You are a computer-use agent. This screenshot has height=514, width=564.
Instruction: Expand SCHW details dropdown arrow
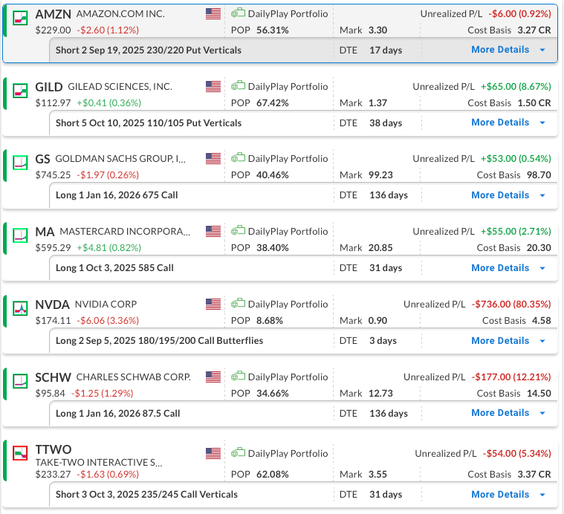(x=542, y=414)
